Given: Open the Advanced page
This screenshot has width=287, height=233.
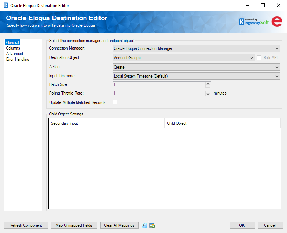Looking at the screenshot, I should click(x=15, y=54).
